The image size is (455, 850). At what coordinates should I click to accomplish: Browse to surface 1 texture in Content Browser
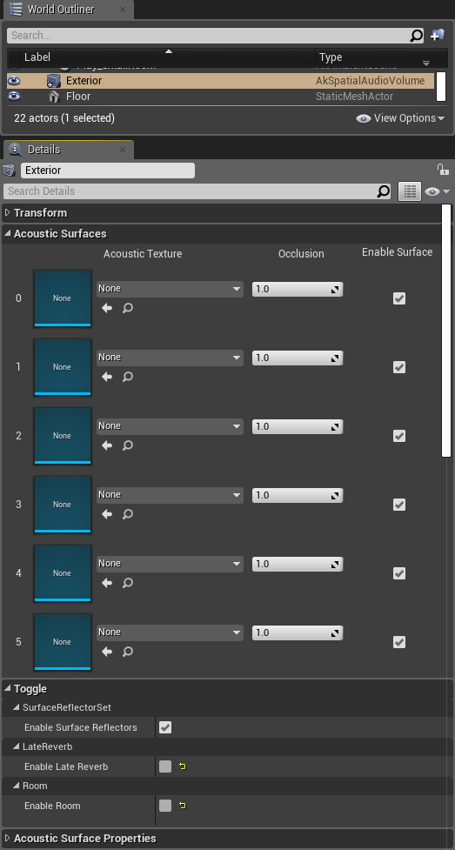(127, 377)
